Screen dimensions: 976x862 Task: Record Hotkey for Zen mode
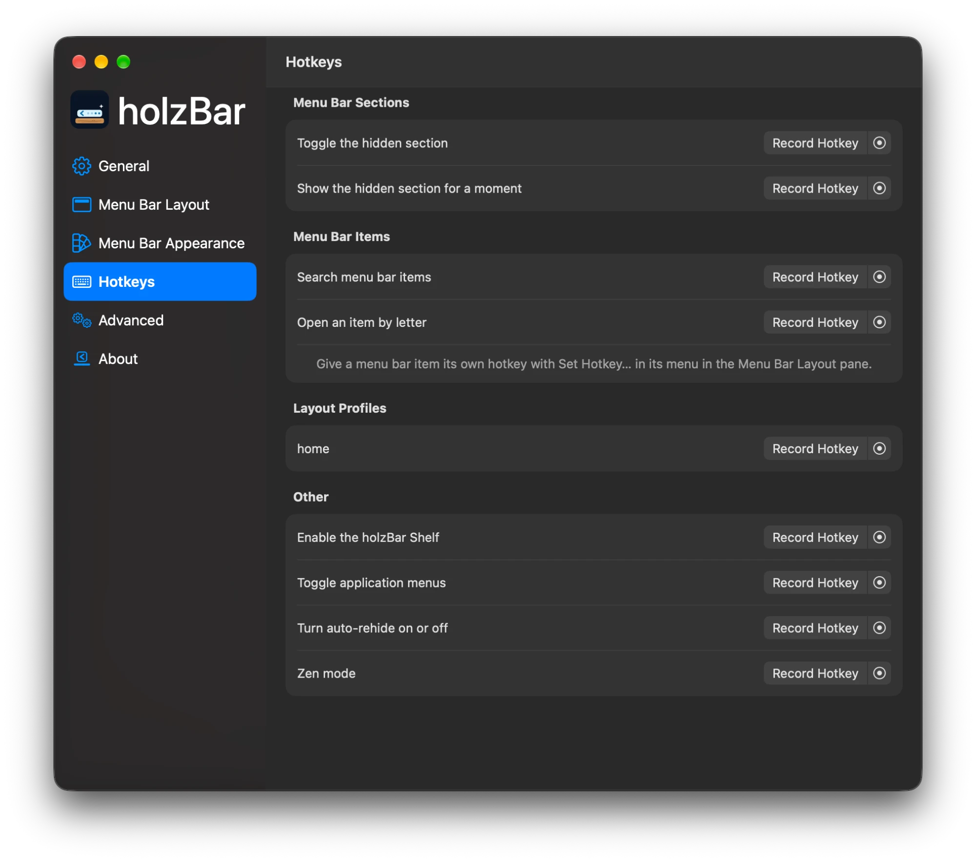(815, 674)
